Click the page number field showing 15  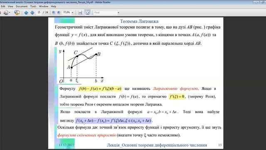click(39, 12)
